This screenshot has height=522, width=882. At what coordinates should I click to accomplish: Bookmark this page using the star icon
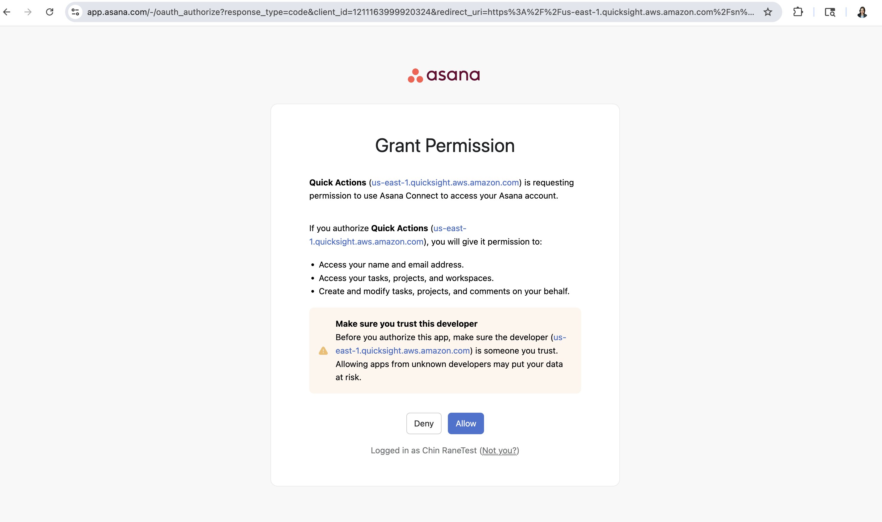pyautogui.click(x=767, y=12)
